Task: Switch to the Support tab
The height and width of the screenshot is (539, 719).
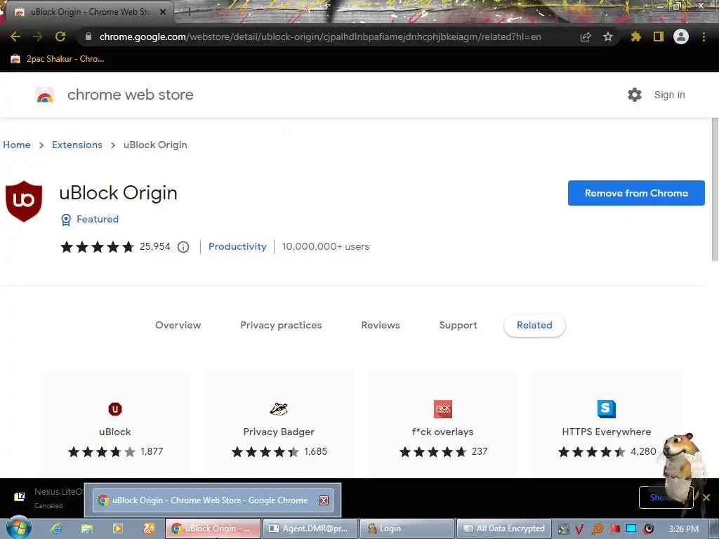Action: point(458,326)
